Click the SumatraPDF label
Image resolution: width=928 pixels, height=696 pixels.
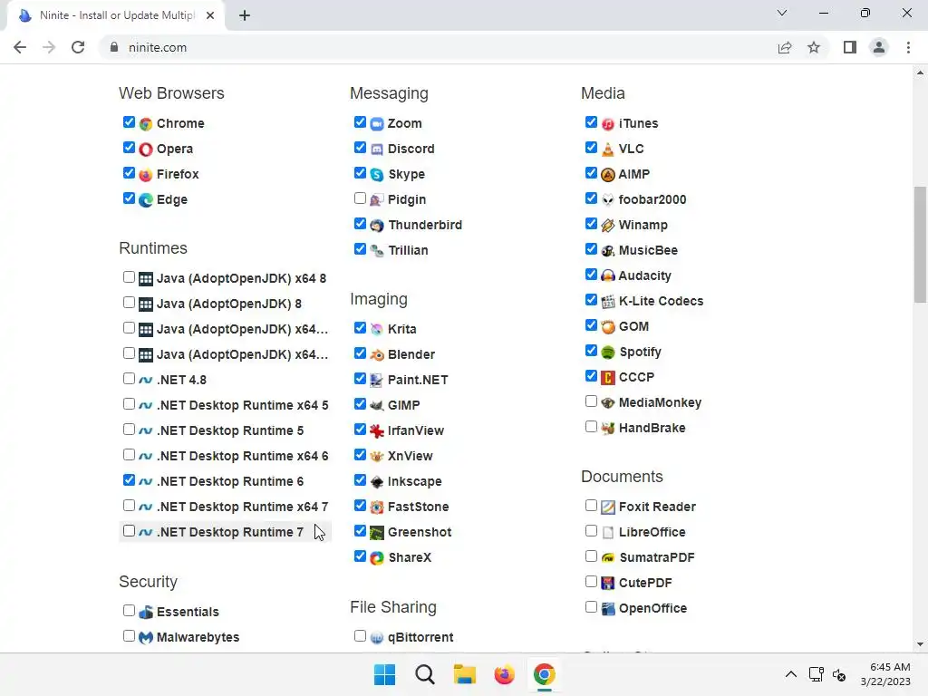pos(656,557)
